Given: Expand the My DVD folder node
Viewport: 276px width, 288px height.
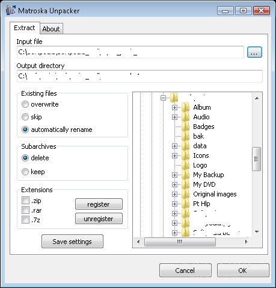Looking at the screenshot, I should pos(174,184).
